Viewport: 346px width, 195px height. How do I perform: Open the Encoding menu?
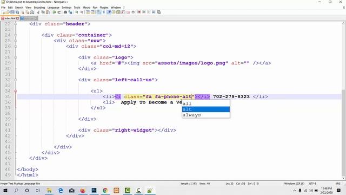(39, 8)
